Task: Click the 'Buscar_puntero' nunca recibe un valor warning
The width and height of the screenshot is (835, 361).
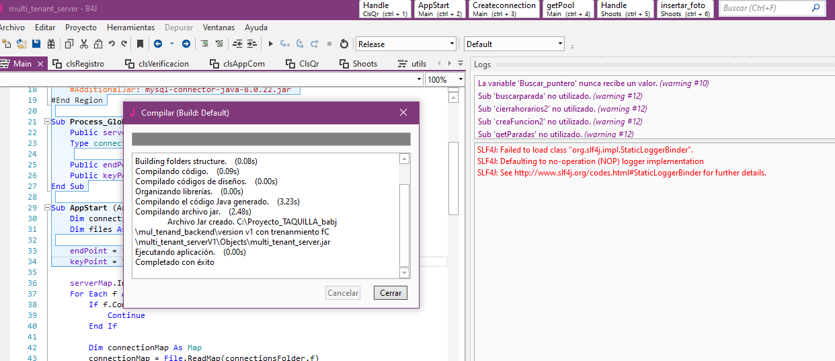Action: (594, 83)
